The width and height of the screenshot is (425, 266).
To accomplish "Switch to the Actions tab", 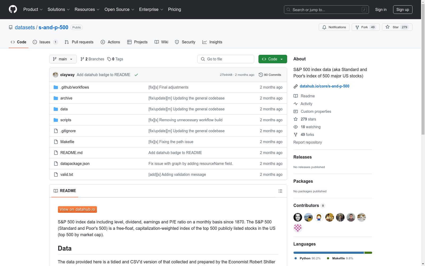I will tap(110, 42).
